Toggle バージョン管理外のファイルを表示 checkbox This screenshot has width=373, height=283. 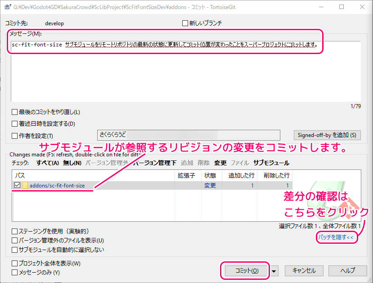tap(15, 241)
